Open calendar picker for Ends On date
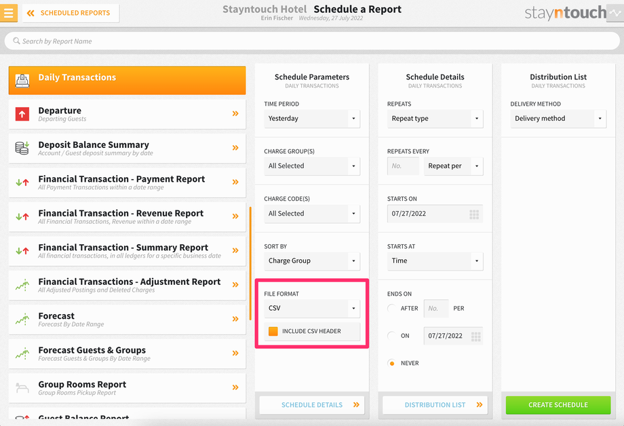The image size is (624, 426). tap(476, 336)
